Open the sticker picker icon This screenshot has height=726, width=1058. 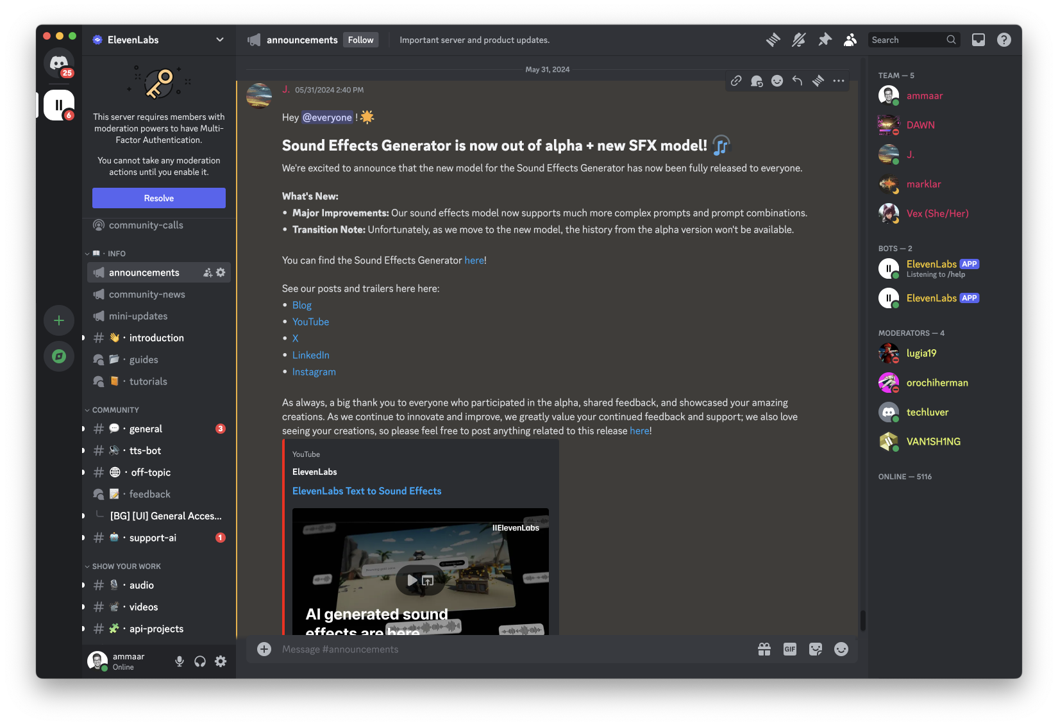(816, 649)
